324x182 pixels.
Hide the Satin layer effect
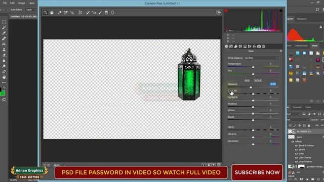296,154
